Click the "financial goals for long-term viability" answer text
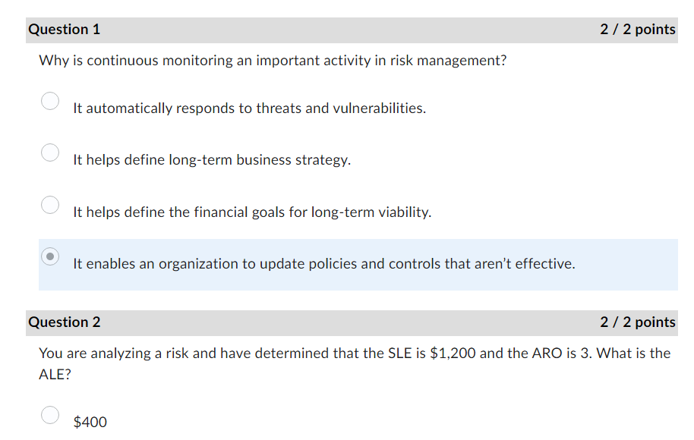This screenshot has height=440, width=694. pyautogui.click(x=252, y=212)
